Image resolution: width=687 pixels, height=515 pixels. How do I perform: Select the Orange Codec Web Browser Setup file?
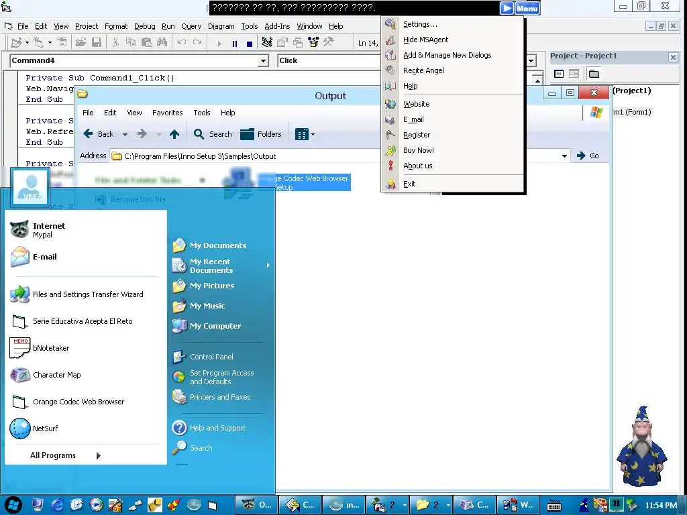click(x=287, y=182)
